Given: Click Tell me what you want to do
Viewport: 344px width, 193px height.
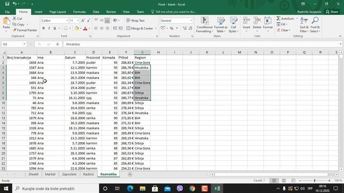Looking at the screenshot, I should tap(173, 12).
